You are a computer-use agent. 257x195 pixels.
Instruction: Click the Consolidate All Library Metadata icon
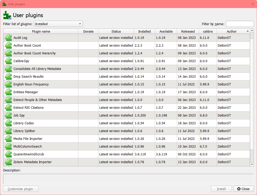(8, 69)
